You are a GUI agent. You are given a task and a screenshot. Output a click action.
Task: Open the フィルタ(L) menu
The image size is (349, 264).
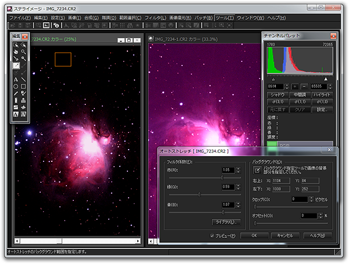155,18
